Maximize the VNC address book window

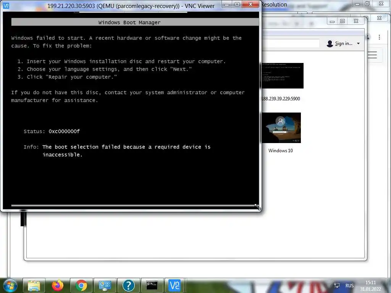click(x=343, y=21)
